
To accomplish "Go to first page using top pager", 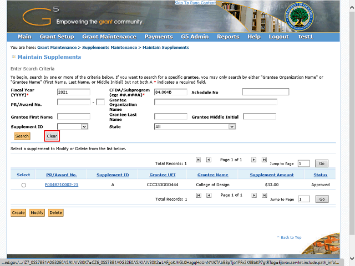I will click(x=198, y=160).
